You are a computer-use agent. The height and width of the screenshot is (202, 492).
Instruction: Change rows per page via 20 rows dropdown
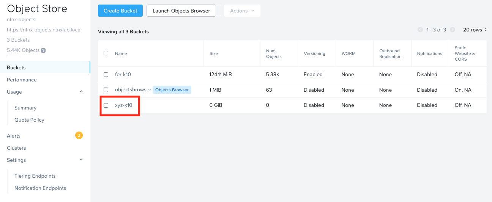coord(475,30)
